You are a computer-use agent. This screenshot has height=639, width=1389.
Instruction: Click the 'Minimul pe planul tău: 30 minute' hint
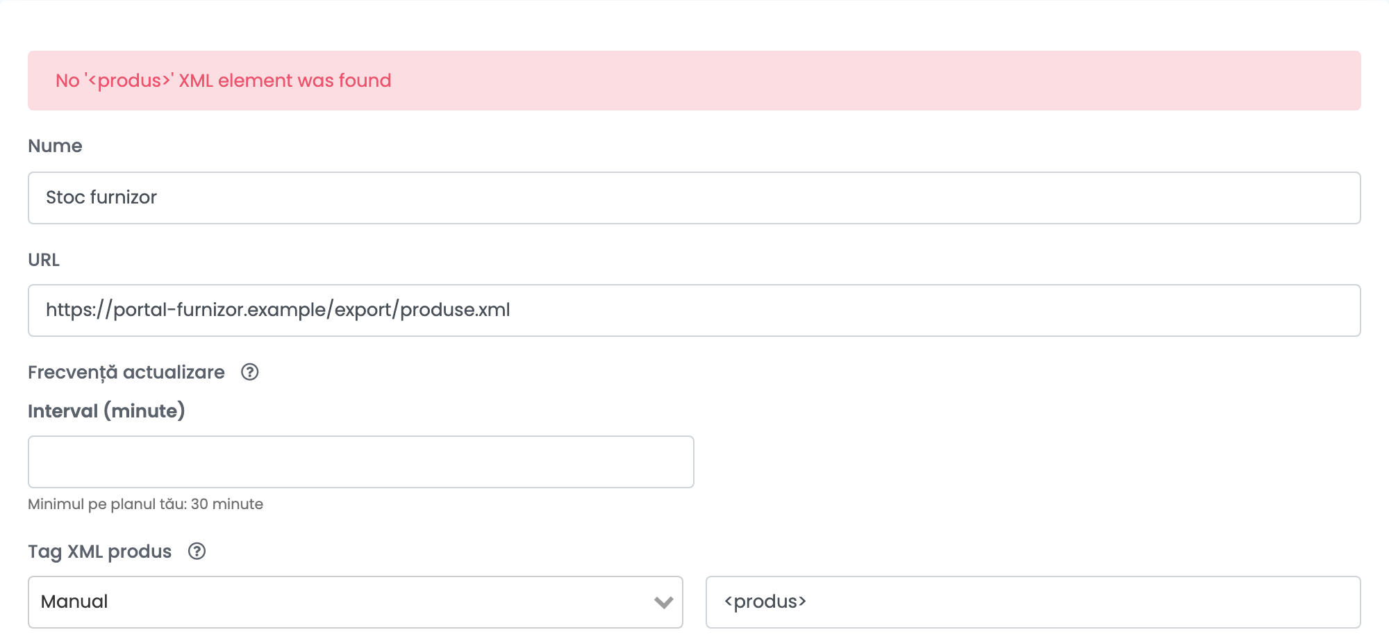coord(146,504)
